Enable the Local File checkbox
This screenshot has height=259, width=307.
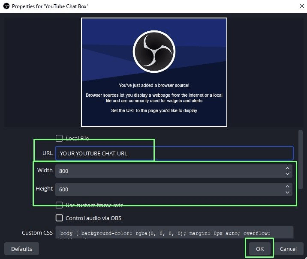pos(59,138)
